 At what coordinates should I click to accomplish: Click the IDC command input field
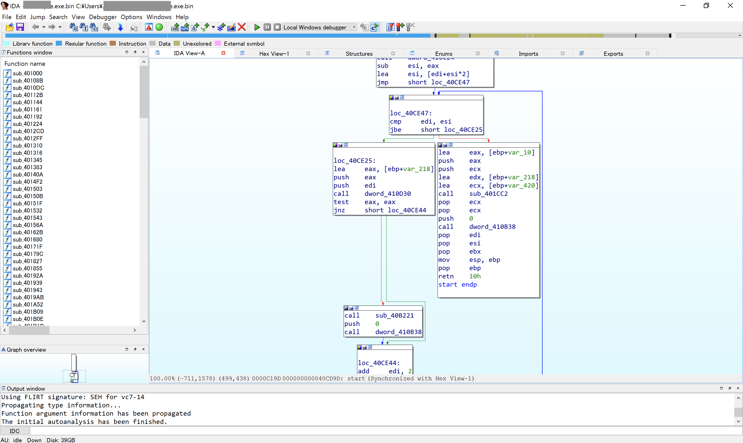click(x=382, y=431)
